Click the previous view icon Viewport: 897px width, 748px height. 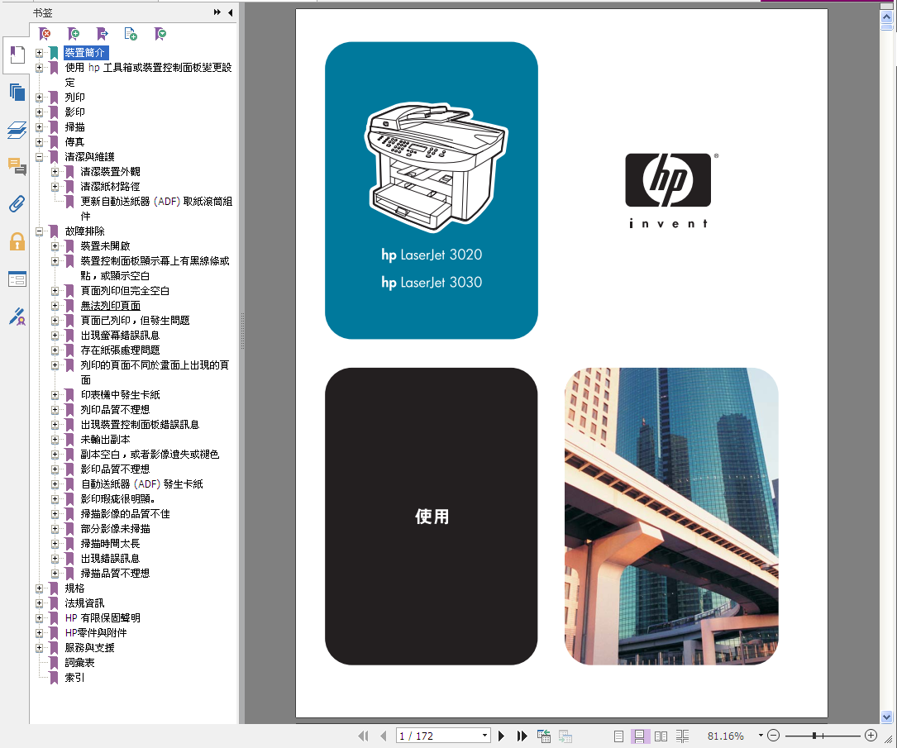(x=543, y=736)
